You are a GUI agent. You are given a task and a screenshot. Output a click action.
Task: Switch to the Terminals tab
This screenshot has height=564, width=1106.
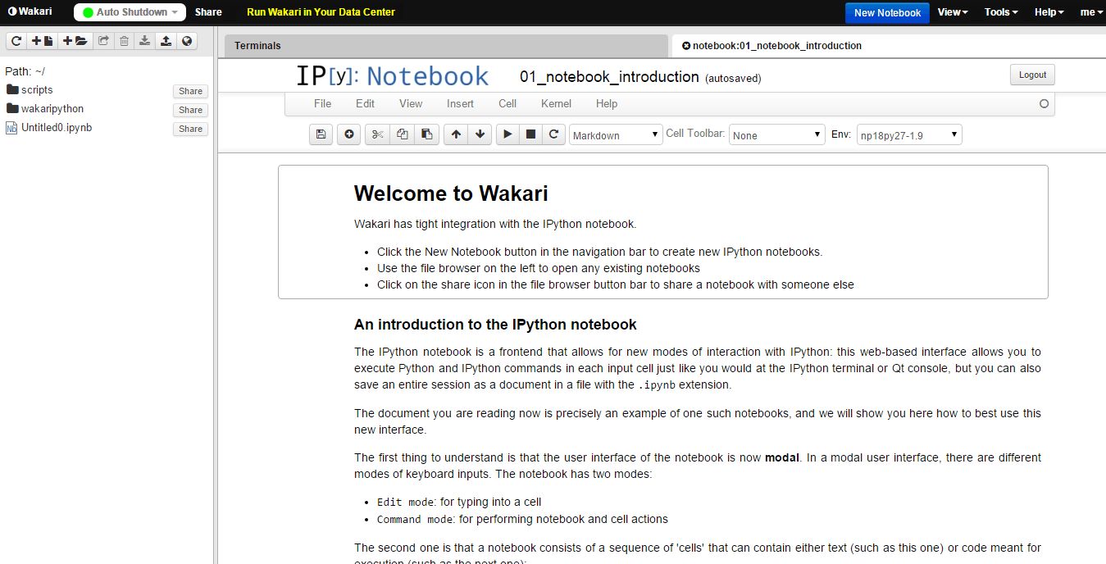(257, 45)
